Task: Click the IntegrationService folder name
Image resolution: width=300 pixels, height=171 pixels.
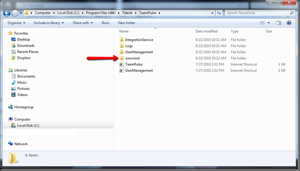Action: coord(139,40)
